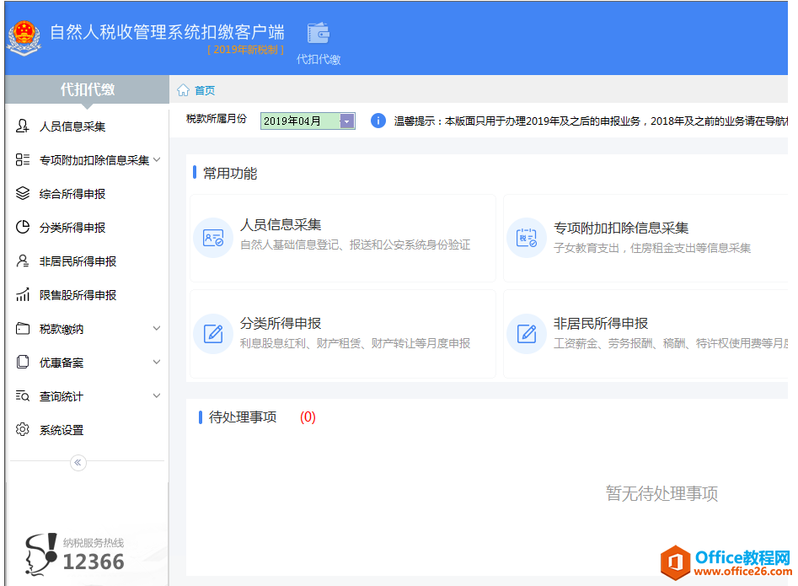
Task: Open 综合所得申报 in the sidebar
Action: pyautogui.click(x=72, y=194)
